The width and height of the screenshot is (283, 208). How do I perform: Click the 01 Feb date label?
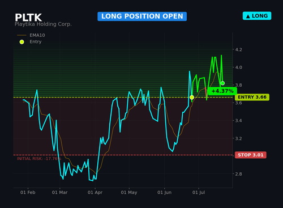point(28,192)
